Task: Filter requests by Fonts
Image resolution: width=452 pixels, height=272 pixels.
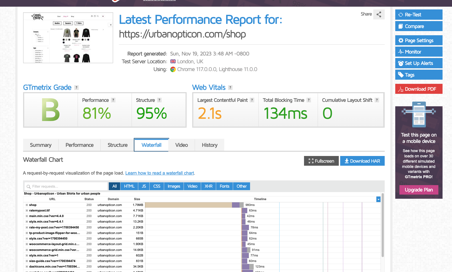Action: (x=224, y=186)
